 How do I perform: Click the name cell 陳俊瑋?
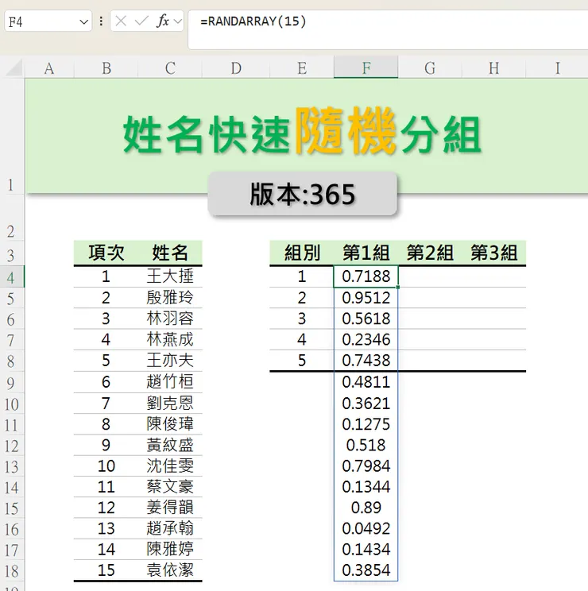pyautogui.click(x=170, y=424)
